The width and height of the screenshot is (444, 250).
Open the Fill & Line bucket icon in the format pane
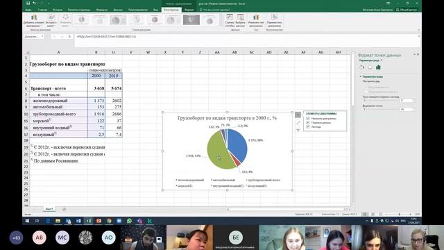[x=362, y=67]
